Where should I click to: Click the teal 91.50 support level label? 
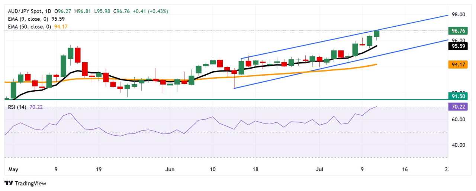click(x=457, y=96)
